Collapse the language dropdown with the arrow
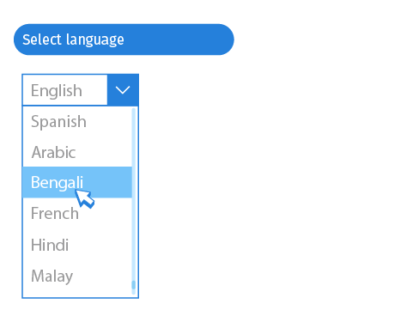The width and height of the screenshot is (394, 322). (x=123, y=90)
